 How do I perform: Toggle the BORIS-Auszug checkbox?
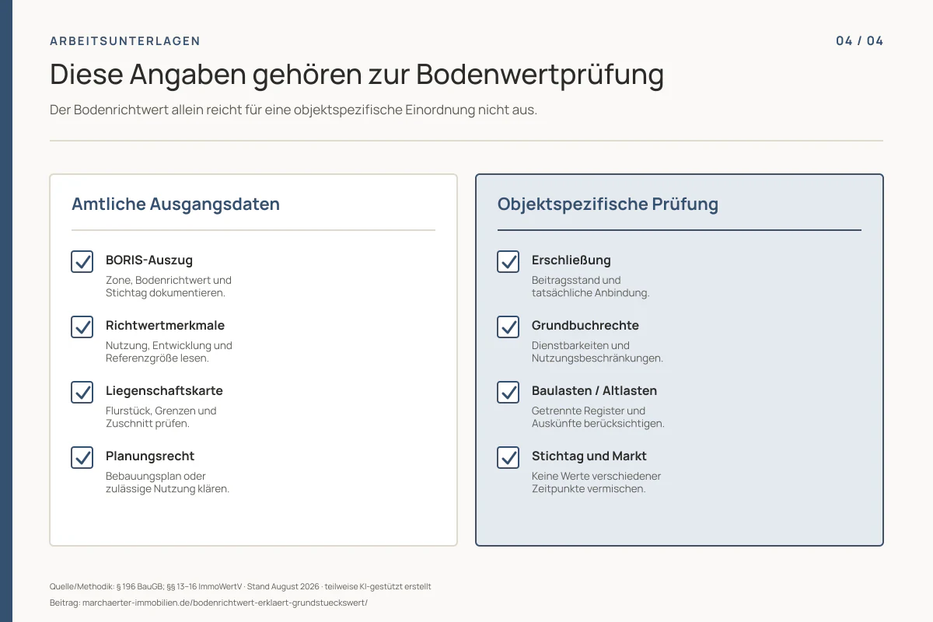(x=82, y=262)
